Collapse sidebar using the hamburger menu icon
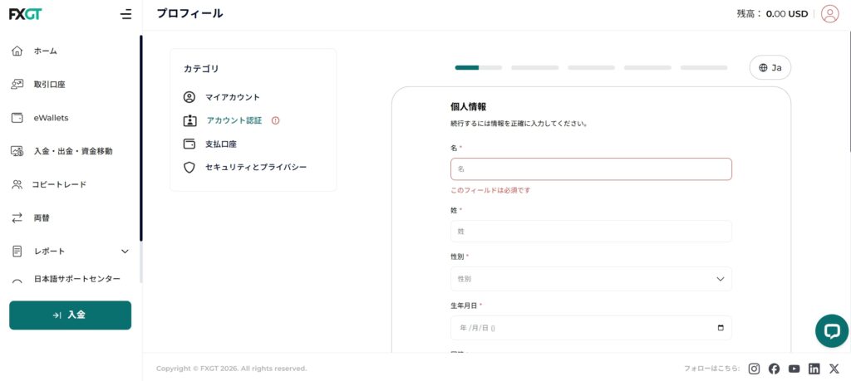The width and height of the screenshot is (851, 381). (x=125, y=14)
